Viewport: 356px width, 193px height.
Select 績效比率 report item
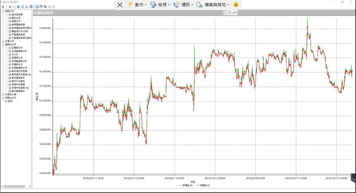(16, 18)
